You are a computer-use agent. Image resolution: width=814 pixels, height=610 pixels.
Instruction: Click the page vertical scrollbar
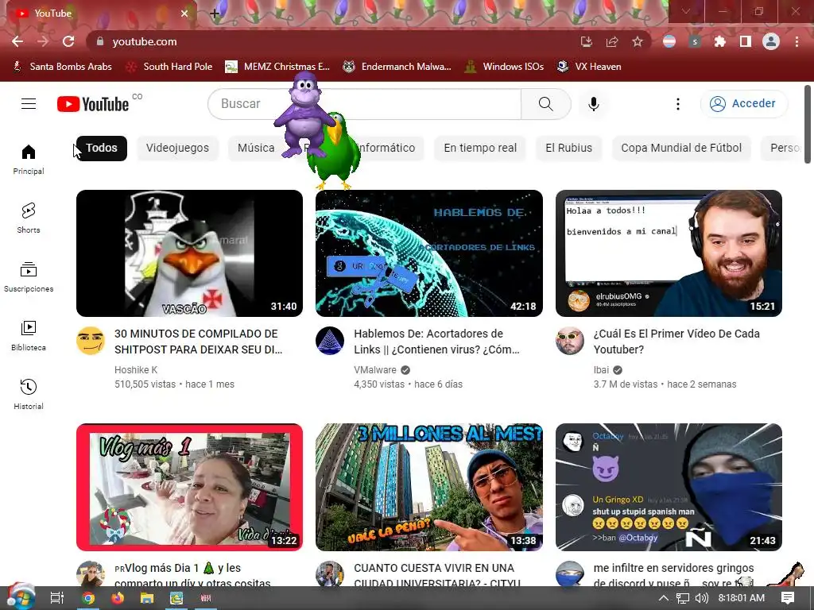coord(808,125)
